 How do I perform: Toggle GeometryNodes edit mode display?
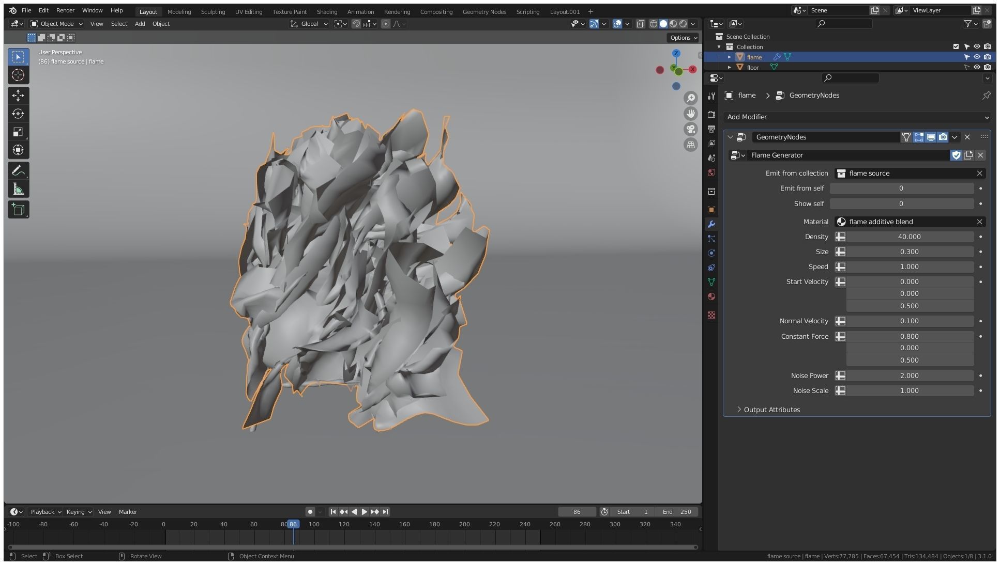[x=919, y=137]
